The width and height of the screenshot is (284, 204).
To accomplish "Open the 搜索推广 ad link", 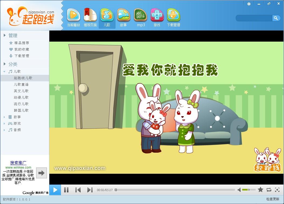I will coord(18,163).
